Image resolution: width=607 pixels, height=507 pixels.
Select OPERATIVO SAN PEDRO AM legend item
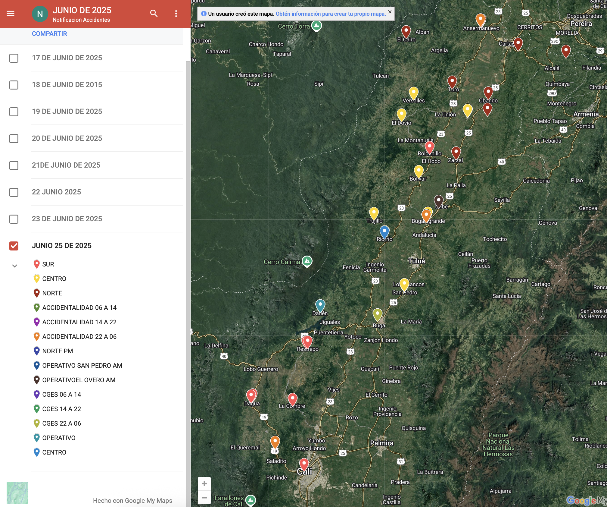click(x=82, y=365)
